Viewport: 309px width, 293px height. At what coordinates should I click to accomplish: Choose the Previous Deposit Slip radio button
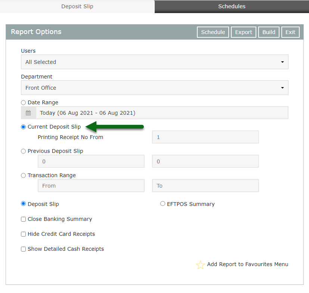[x=23, y=151]
